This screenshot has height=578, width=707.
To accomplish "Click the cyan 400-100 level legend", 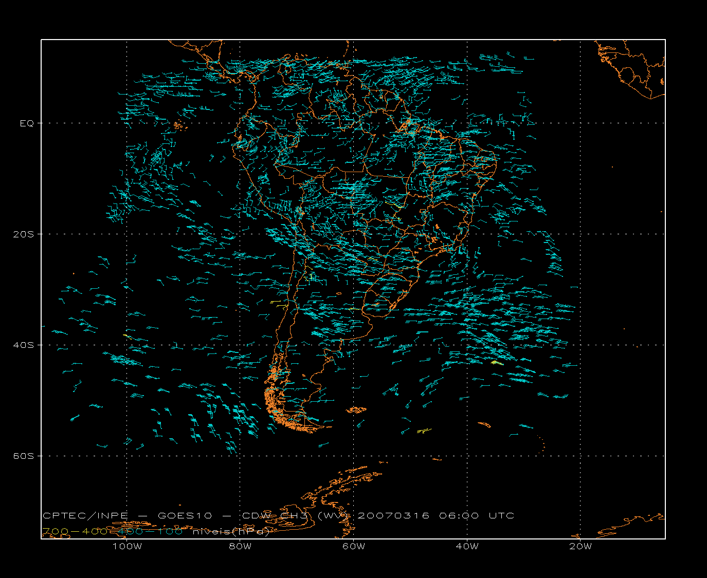I will (150, 532).
